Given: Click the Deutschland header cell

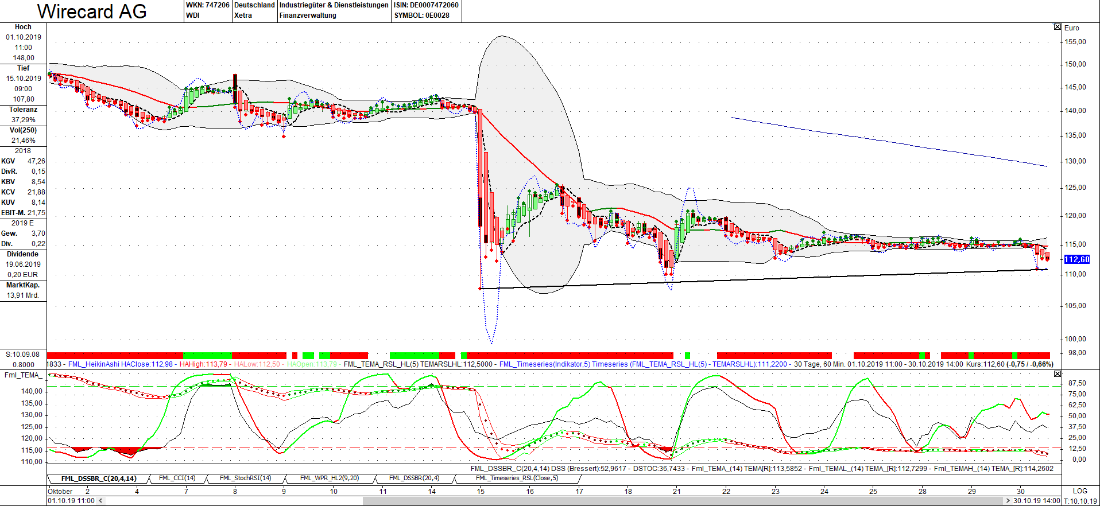Looking at the screenshot, I should pos(254,5).
